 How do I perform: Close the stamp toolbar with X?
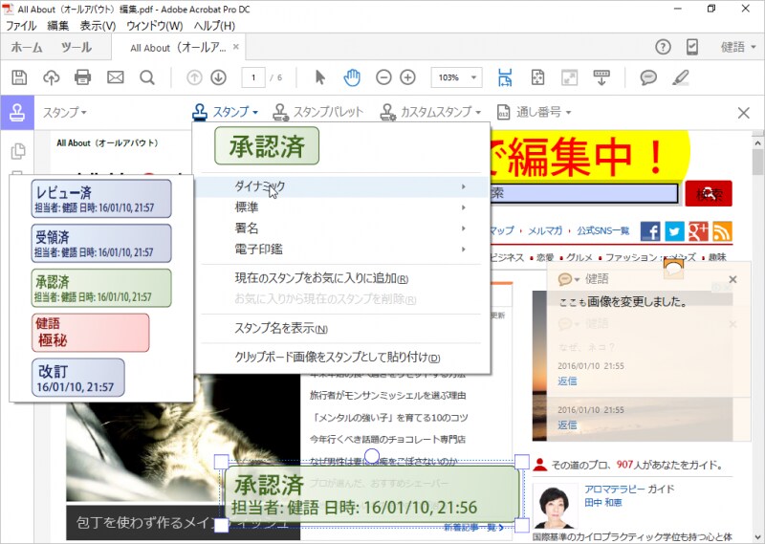click(744, 113)
